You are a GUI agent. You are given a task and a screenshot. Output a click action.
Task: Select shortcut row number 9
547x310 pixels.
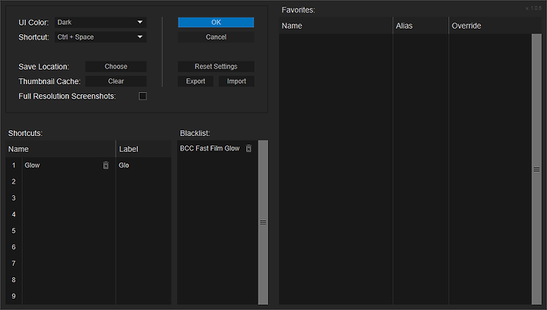click(x=14, y=296)
